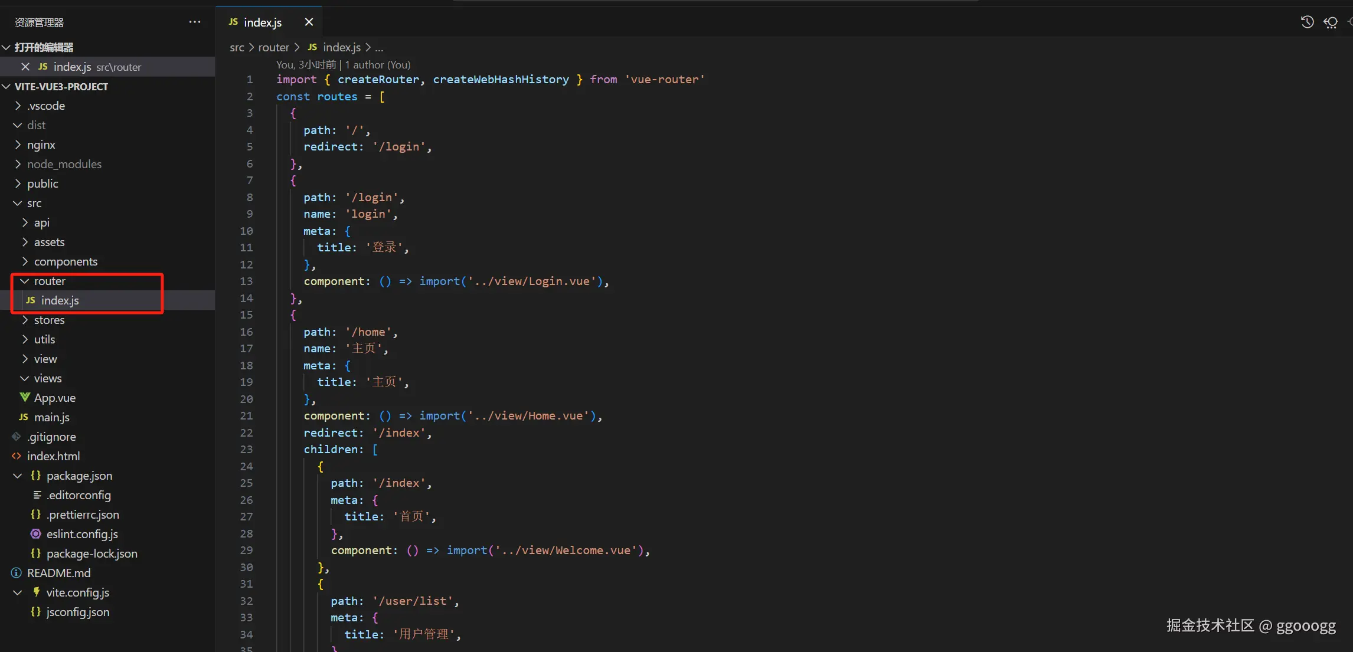
Task: Collapse the package.json nested file group
Action: pos(18,476)
